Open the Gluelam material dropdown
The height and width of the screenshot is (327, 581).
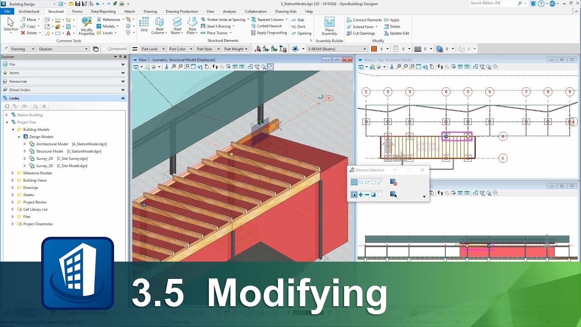(x=64, y=49)
